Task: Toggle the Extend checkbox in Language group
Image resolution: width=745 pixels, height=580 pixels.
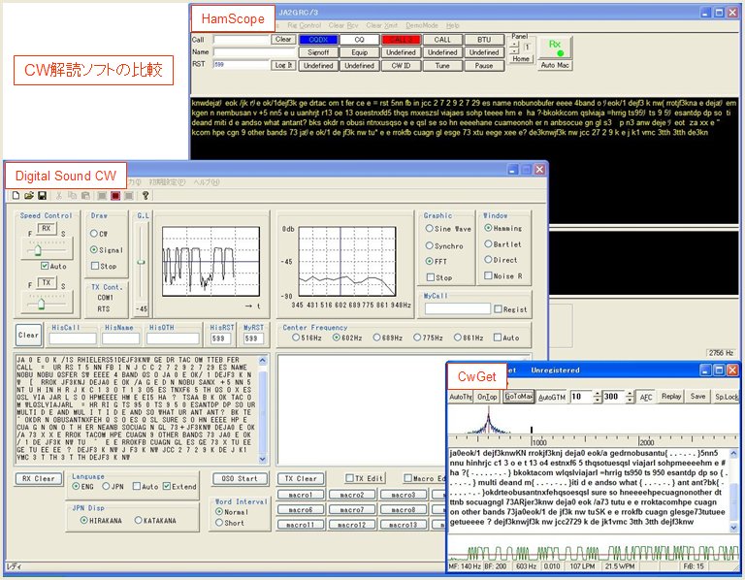Action: (166, 486)
